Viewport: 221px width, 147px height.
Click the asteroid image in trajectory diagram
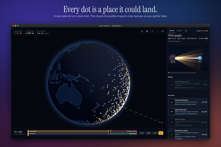(173, 58)
